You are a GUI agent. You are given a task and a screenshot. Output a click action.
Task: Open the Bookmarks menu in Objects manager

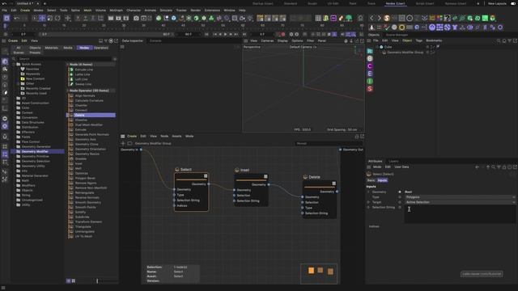point(434,40)
